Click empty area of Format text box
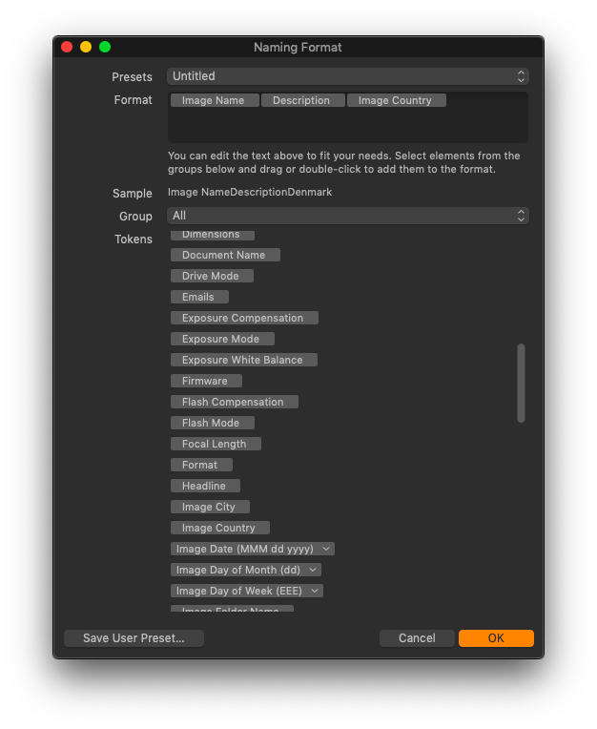The image size is (597, 729). tap(347, 126)
